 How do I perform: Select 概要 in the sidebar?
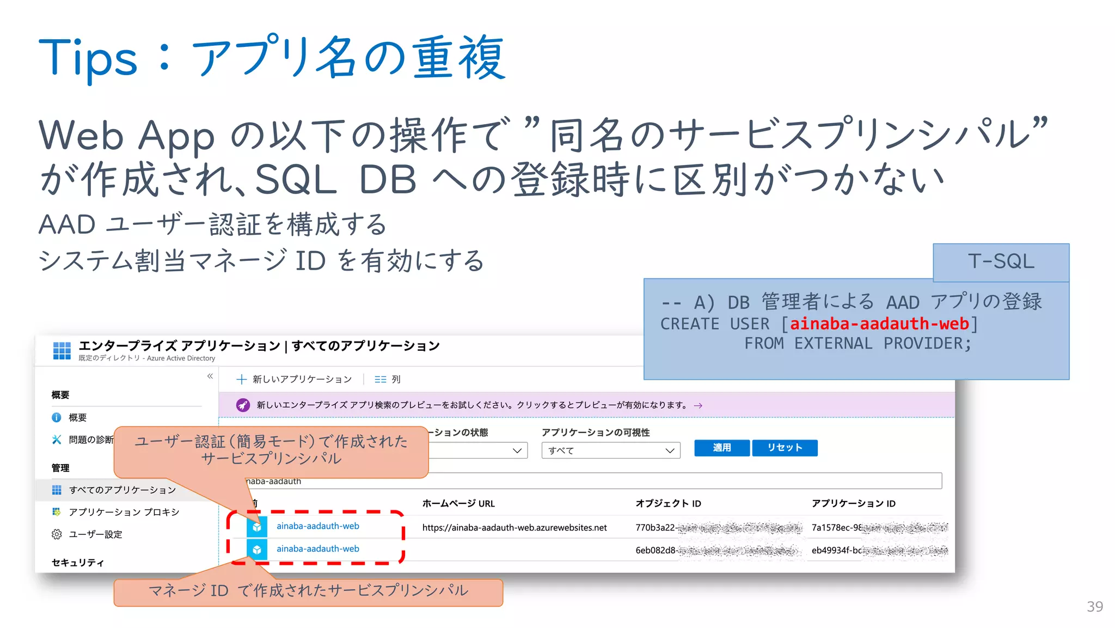pos(77,418)
